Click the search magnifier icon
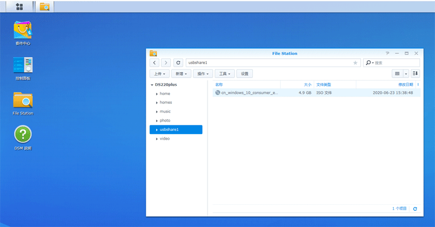Image resolution: width=435 pixels, height=227 pixels. click(369, 62)
